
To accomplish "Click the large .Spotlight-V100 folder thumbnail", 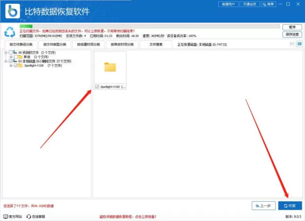I will click(x=110, y=67).
